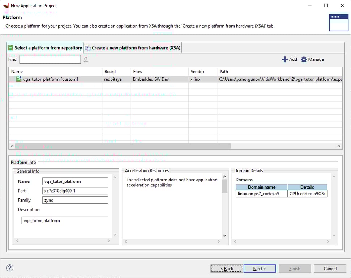351x278 pixels.
Task: Click the Find search field
Action: tap(50, 59)
